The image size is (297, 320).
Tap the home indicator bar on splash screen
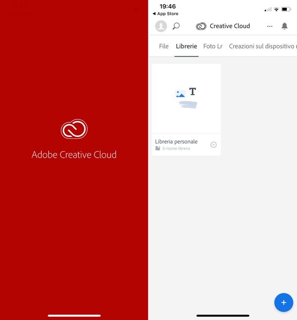pyautogui.click(x=74, y=316)
